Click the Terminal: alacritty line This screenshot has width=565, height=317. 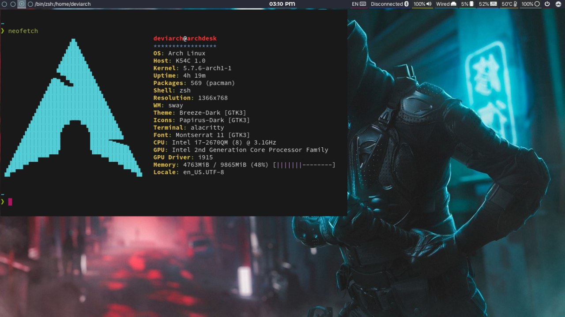coord(189,128)
